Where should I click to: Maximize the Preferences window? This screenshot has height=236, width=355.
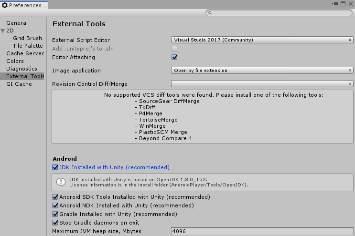pos(343,4)
